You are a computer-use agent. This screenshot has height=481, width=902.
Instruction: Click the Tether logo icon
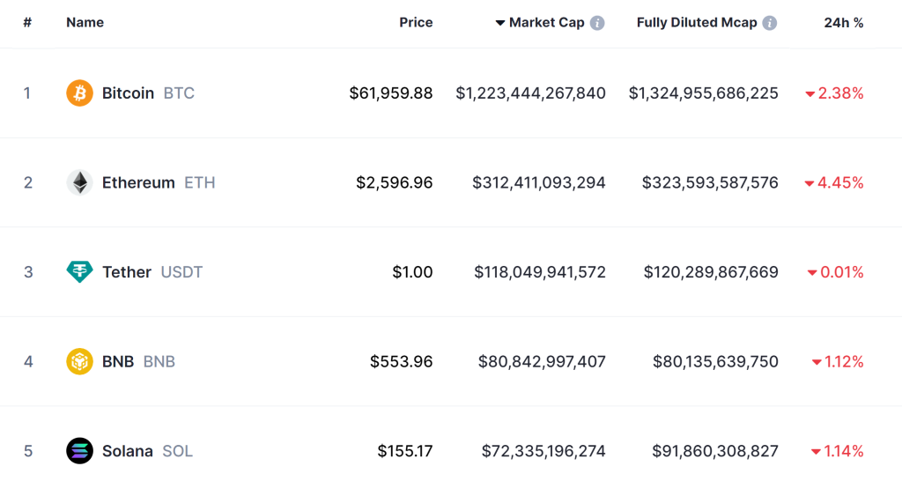[79, 272]
